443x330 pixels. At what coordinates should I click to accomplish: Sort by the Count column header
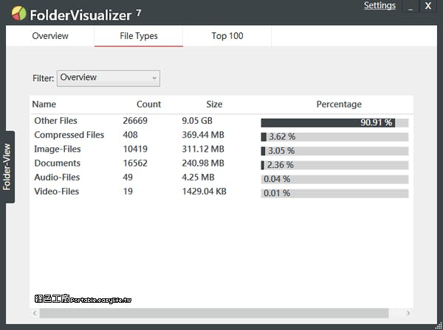(x=148, y=105)
